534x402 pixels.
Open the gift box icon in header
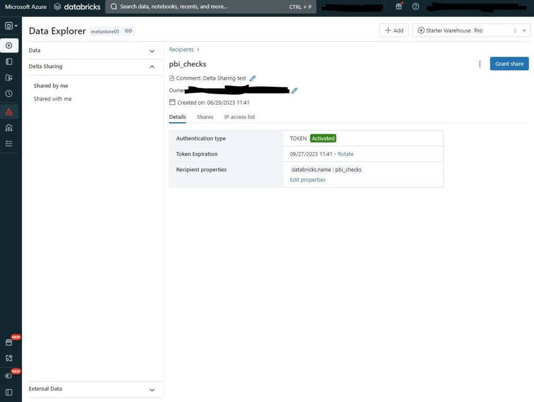pyautogui.click(x=399, y=7)
